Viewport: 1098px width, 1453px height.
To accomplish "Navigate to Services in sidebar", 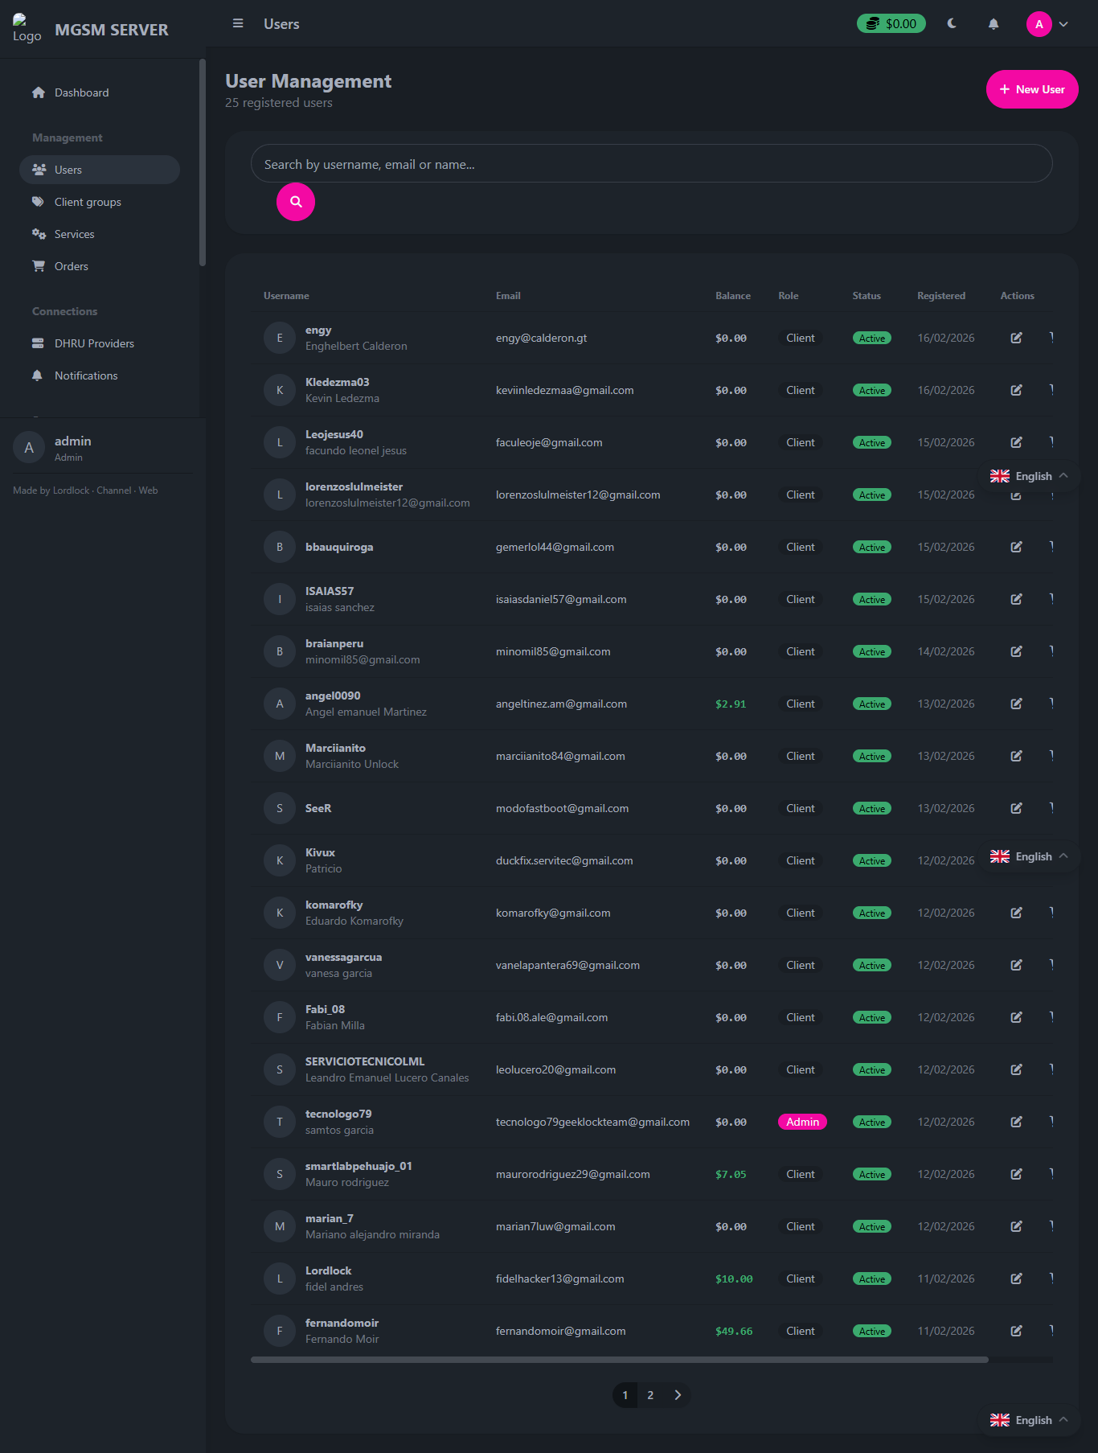I will [x=74, y=234].
